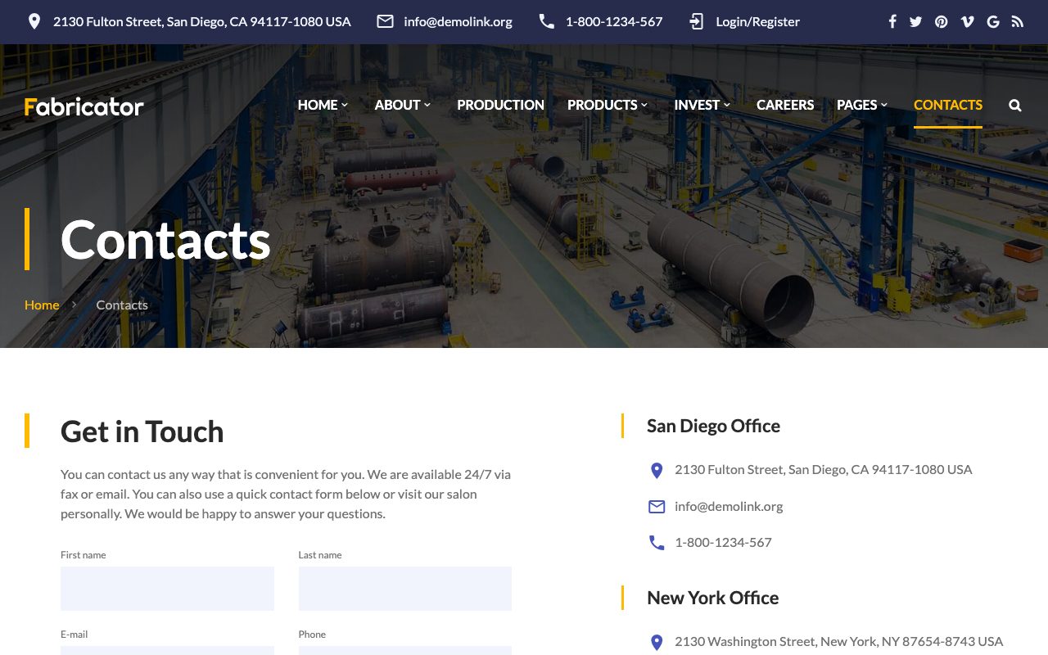Click San Diego Office email link
The width and height of the screenshot is (1048, 655).
tap(729, 506)
